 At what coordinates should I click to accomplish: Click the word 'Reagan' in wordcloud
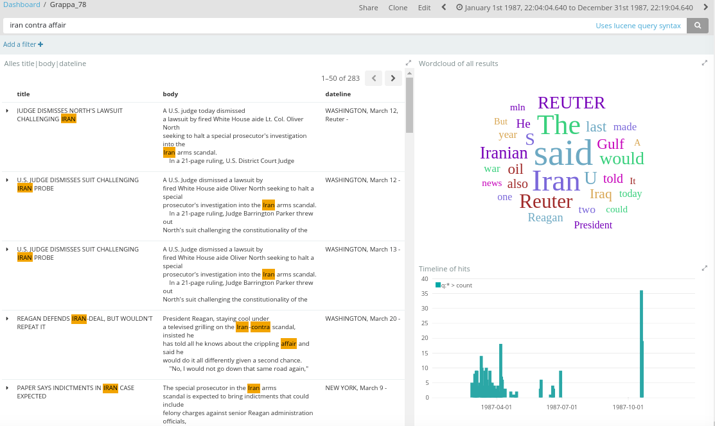[x=545, y=217]
